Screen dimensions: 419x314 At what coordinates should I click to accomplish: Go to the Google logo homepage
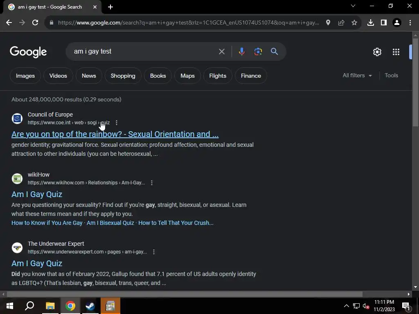(28, 52)
